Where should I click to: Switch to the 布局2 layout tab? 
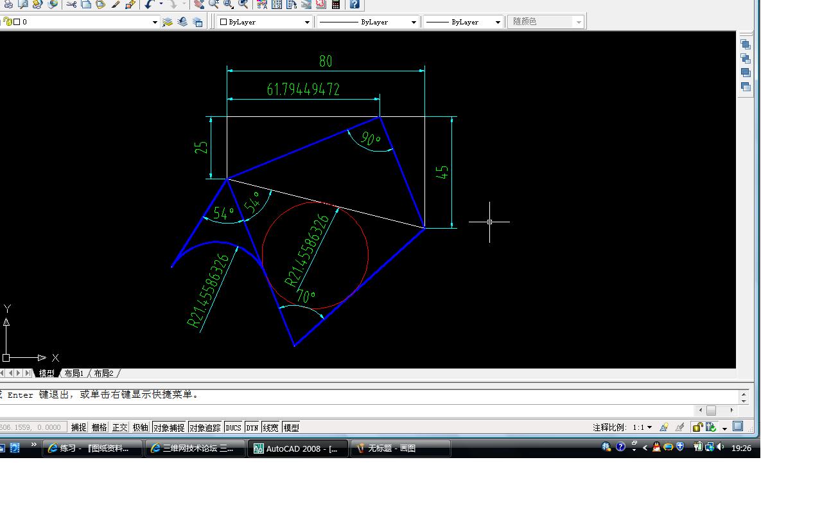[103, 373]
